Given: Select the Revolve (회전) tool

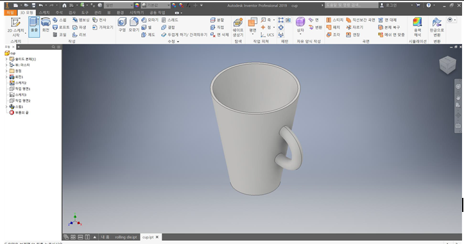Looking at the screenshot, I should coord(46,25).
